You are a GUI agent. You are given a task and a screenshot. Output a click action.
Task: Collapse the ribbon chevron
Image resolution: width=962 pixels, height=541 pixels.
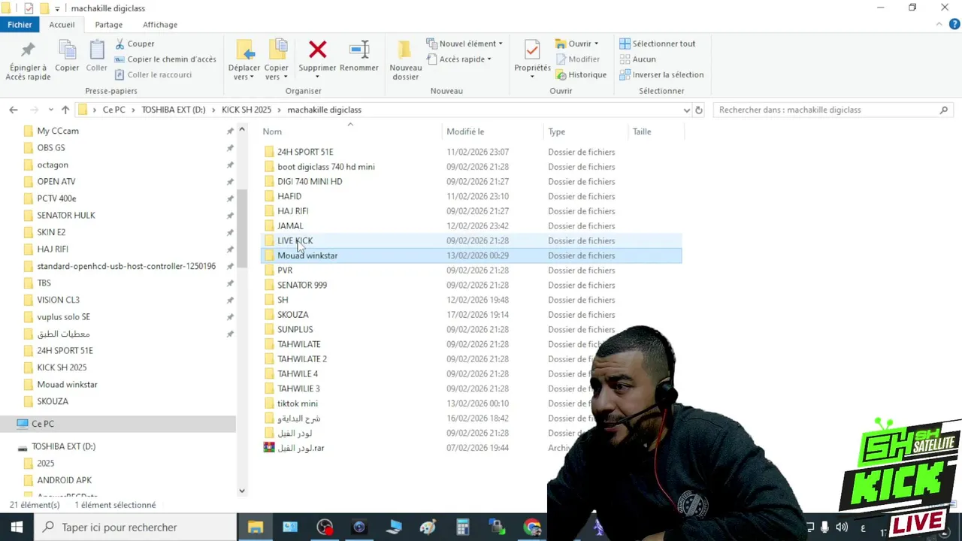[x=939, y=25]
